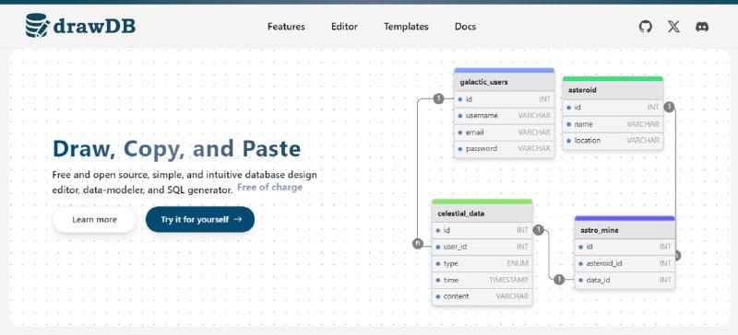
Task: Click the Learn more button
Action: pos(95,219)
